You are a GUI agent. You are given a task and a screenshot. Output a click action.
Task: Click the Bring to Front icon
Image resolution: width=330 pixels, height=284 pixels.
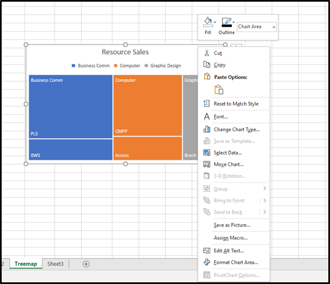(x=207, y=200)
